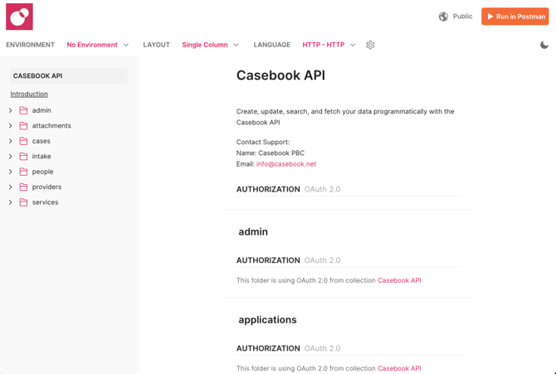Click the Casebook logo icon
The width and height of the screenshot is (556, 374).
pos(19,17)
